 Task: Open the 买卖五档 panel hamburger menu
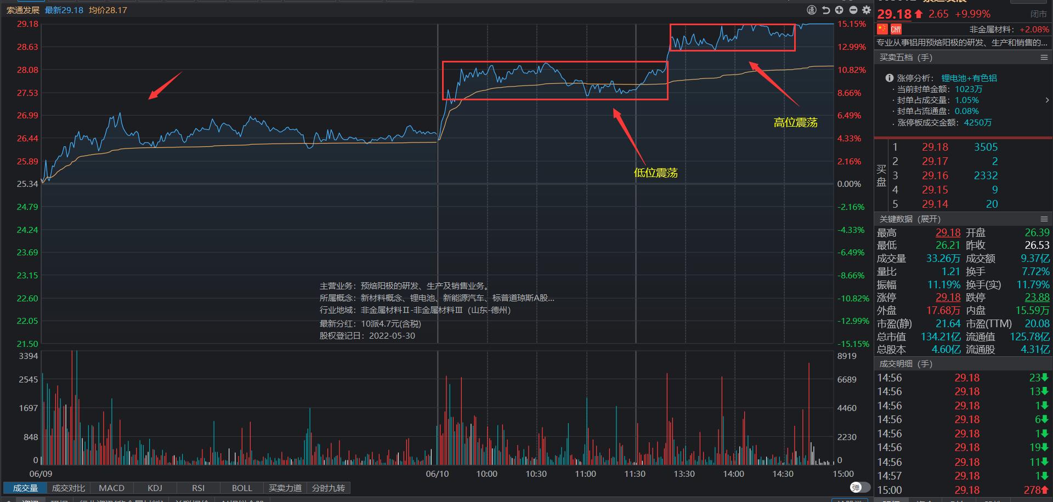coord(1044,58)
